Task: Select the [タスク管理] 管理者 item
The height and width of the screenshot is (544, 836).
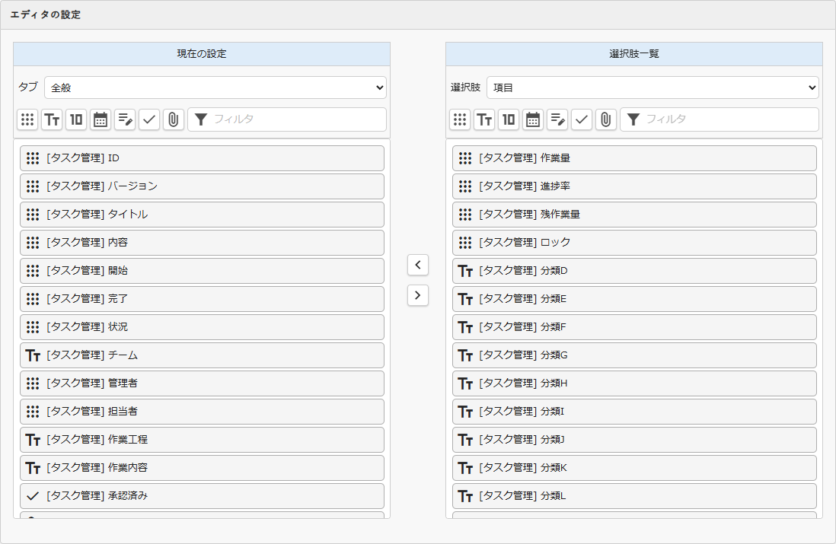Action: (x=202, y=383)
